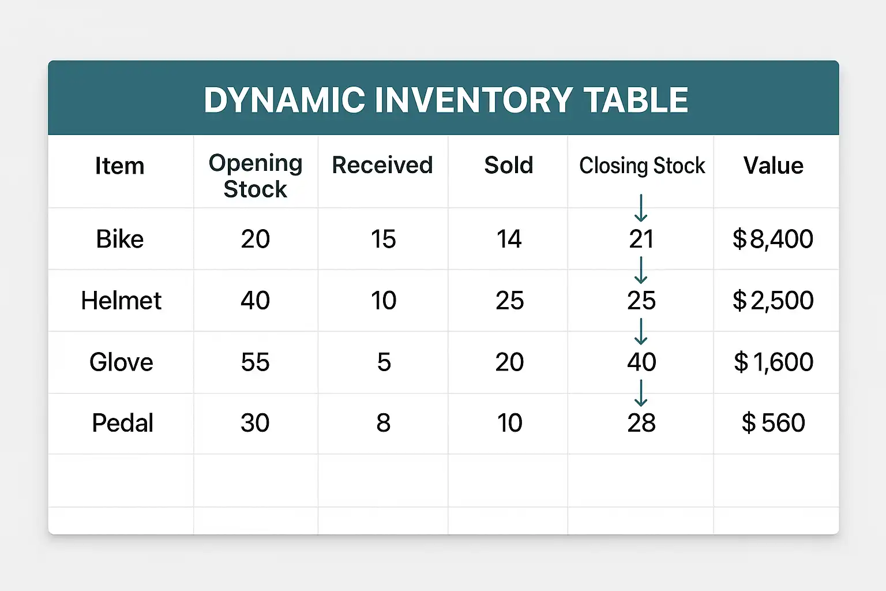Click the Value column header
886x591 pixels.
pos(774,166)
